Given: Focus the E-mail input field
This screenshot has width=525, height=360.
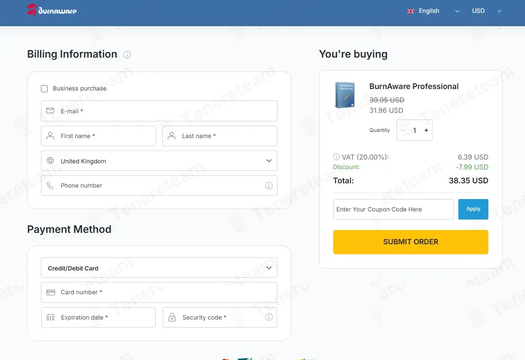Looking at the screenshot, I should pos(159,111).
